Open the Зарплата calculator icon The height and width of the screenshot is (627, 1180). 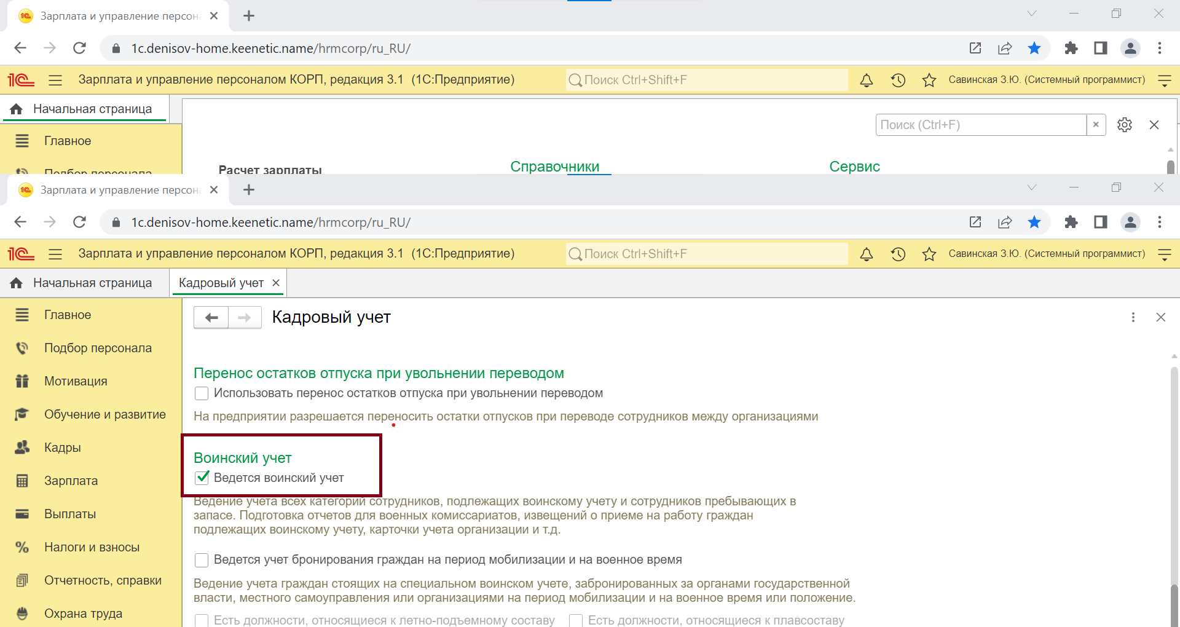(22, 481)
